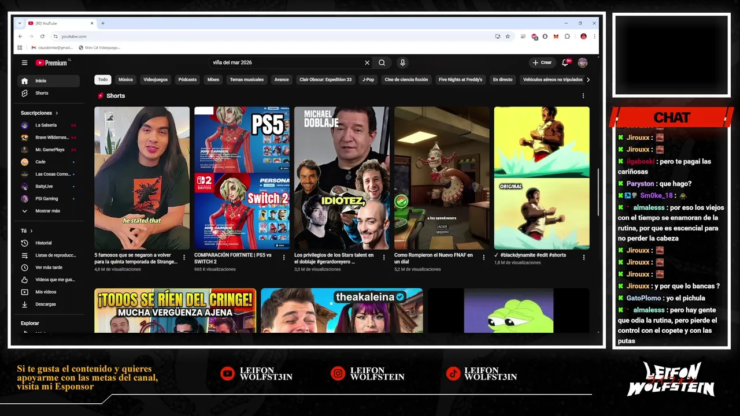
Task: Expand Mostrar más subscriptions
Action: [49, 211]
